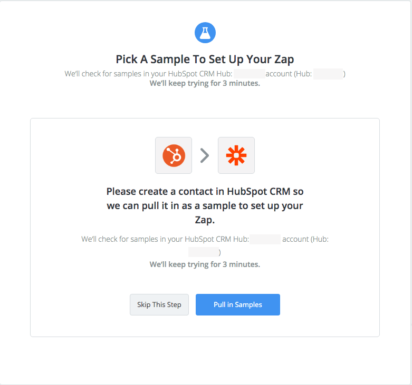The height and width of the screenshot is (385, 412).
Task: Click the redacted Hub ID inside the card
Action: pos(204,252)
